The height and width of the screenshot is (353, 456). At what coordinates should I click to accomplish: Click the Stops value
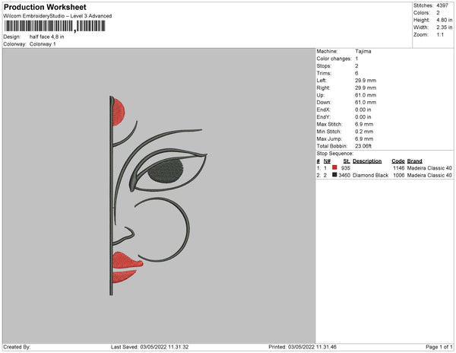click(356, 65)
